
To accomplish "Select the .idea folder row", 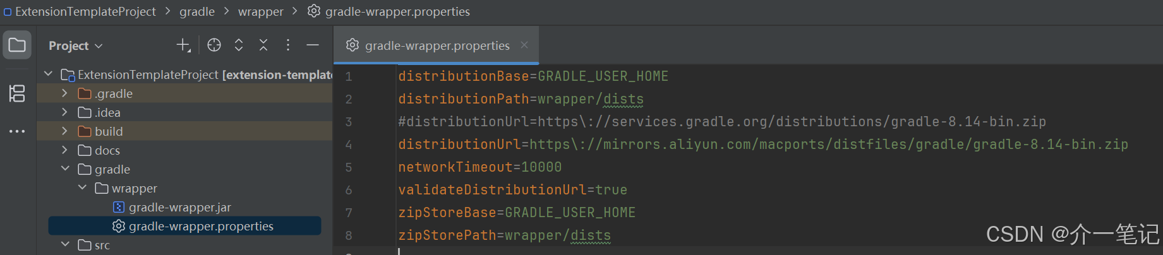I will [x=184, y=112].
